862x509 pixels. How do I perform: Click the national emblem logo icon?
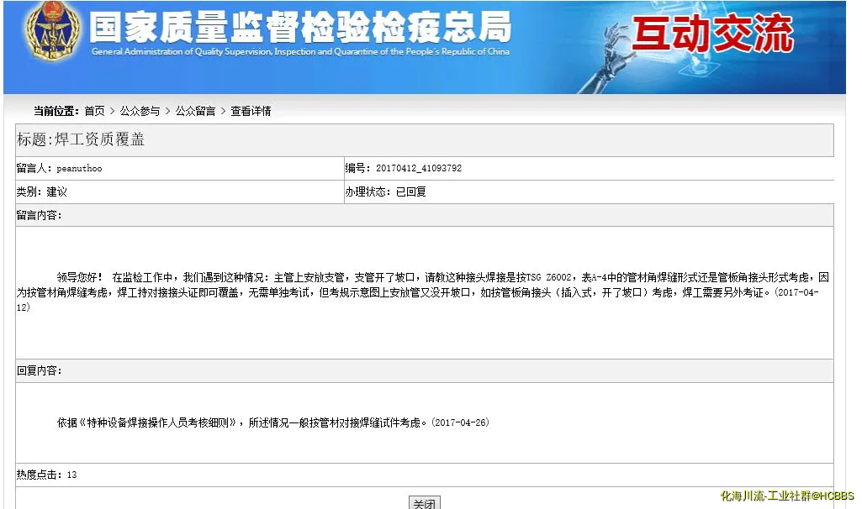click(52, 31)
